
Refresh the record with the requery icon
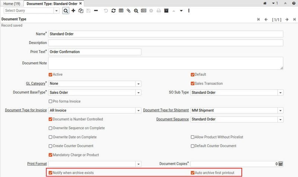tap(114, 11)
